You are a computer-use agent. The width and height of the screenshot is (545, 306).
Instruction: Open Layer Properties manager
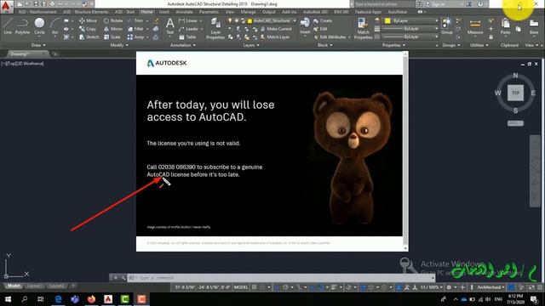[215, 28]
